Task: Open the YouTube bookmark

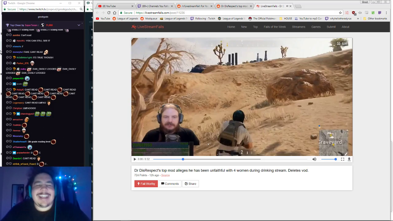Action: (103, 18)
